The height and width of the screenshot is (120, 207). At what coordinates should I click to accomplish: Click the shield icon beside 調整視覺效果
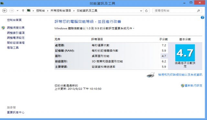click(3, 28)
